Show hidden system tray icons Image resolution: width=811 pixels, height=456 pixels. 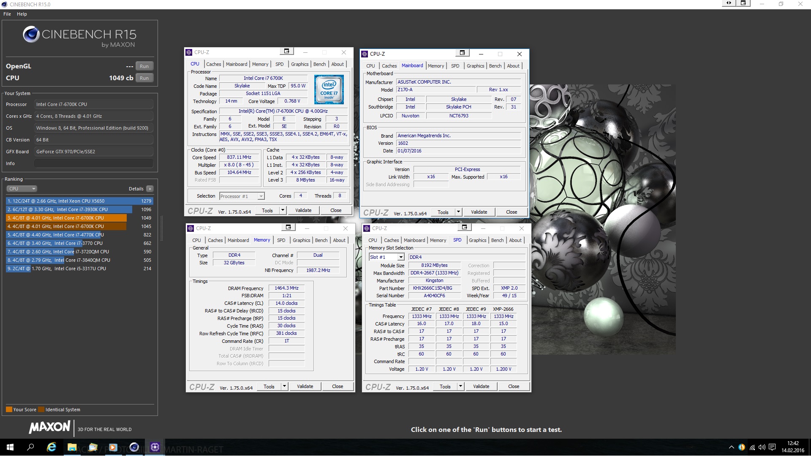tap(731, 447)
